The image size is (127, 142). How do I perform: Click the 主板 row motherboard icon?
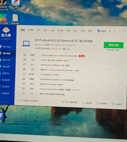coord(24,69)
